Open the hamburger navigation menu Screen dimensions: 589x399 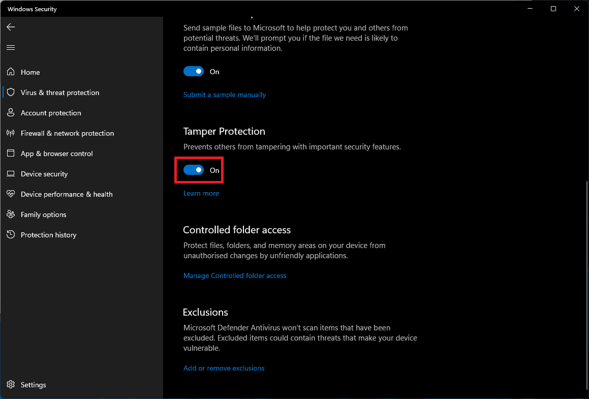pos(11,47)
